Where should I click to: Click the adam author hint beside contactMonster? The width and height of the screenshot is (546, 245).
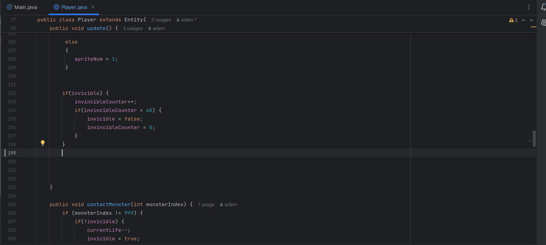[x=228, y=204]
